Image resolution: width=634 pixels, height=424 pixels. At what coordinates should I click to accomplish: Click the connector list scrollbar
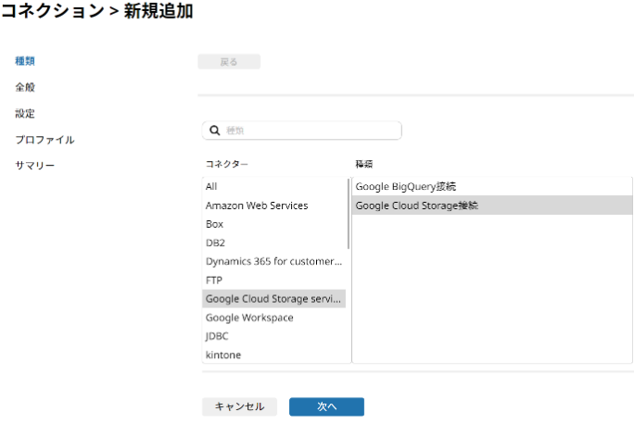point(349,214)
